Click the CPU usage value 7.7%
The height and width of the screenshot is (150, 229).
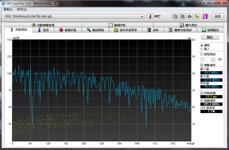pos(211,111)
